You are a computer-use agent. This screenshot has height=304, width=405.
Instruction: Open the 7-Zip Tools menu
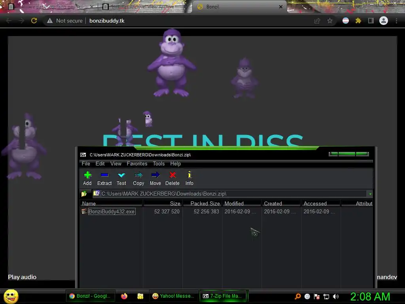click(x=159, y=163)
